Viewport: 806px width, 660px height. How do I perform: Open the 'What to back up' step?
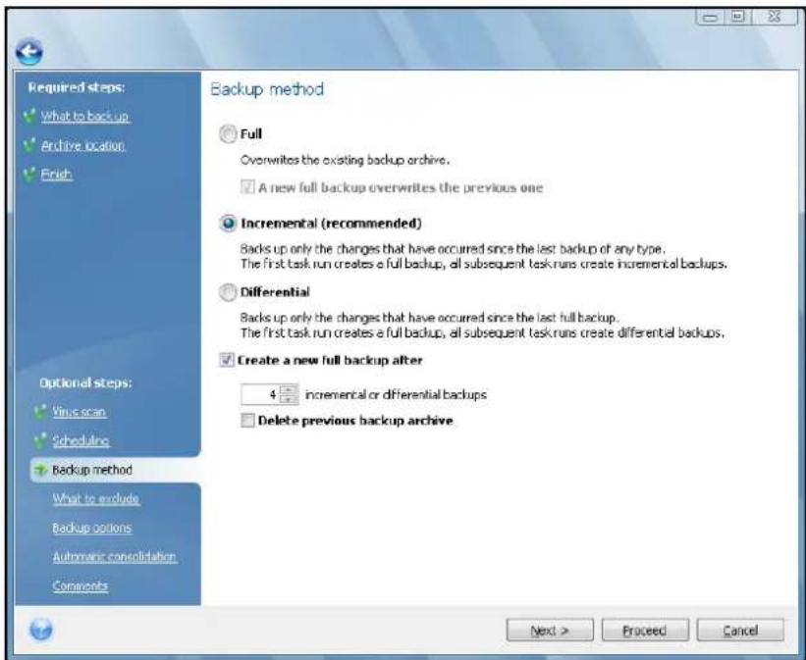click(84, 116)
